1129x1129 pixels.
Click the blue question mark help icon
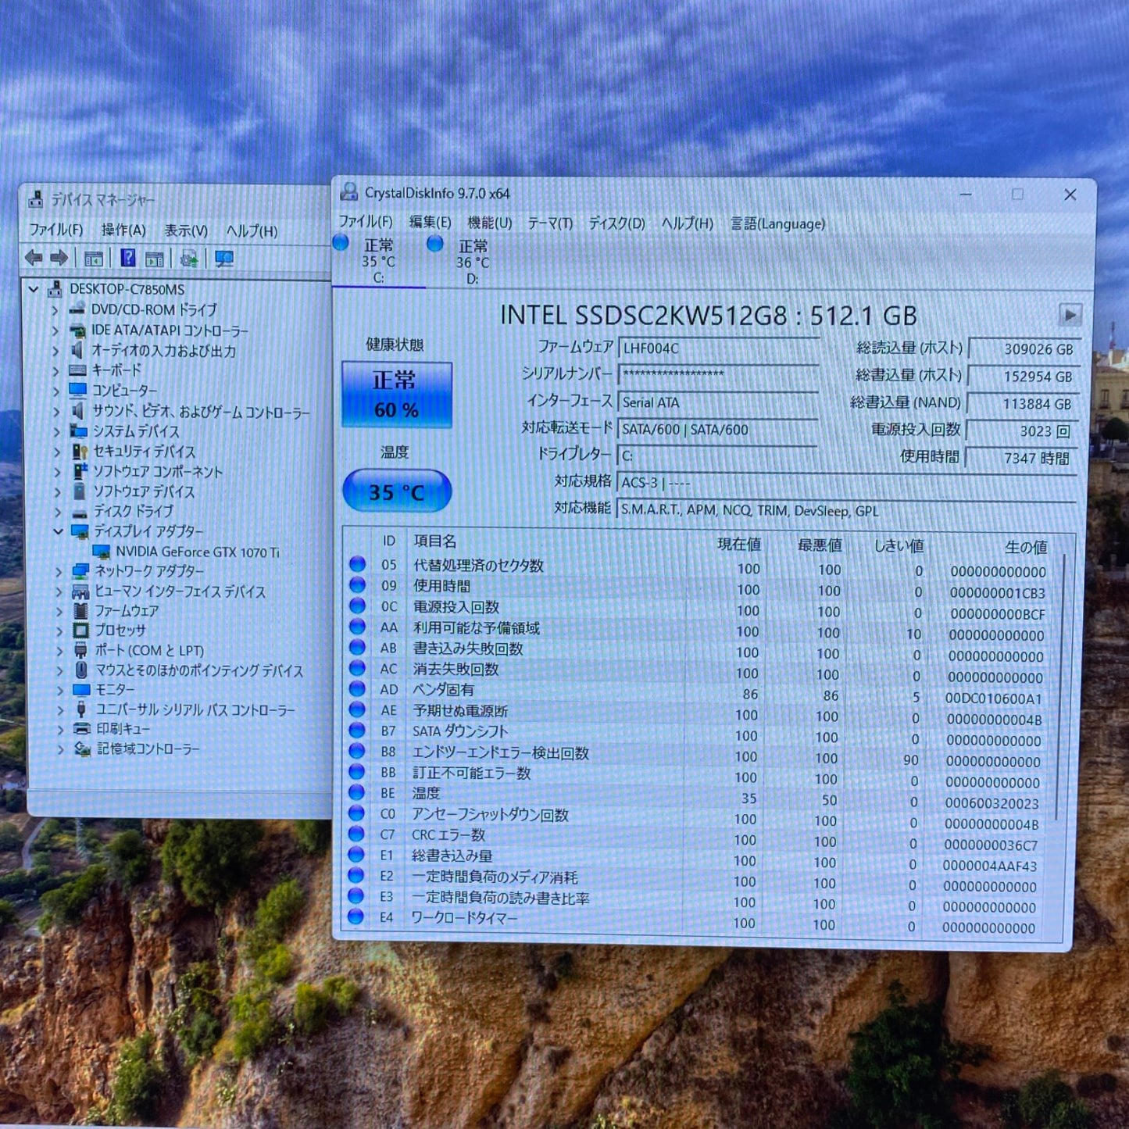[x=128, y=258]
